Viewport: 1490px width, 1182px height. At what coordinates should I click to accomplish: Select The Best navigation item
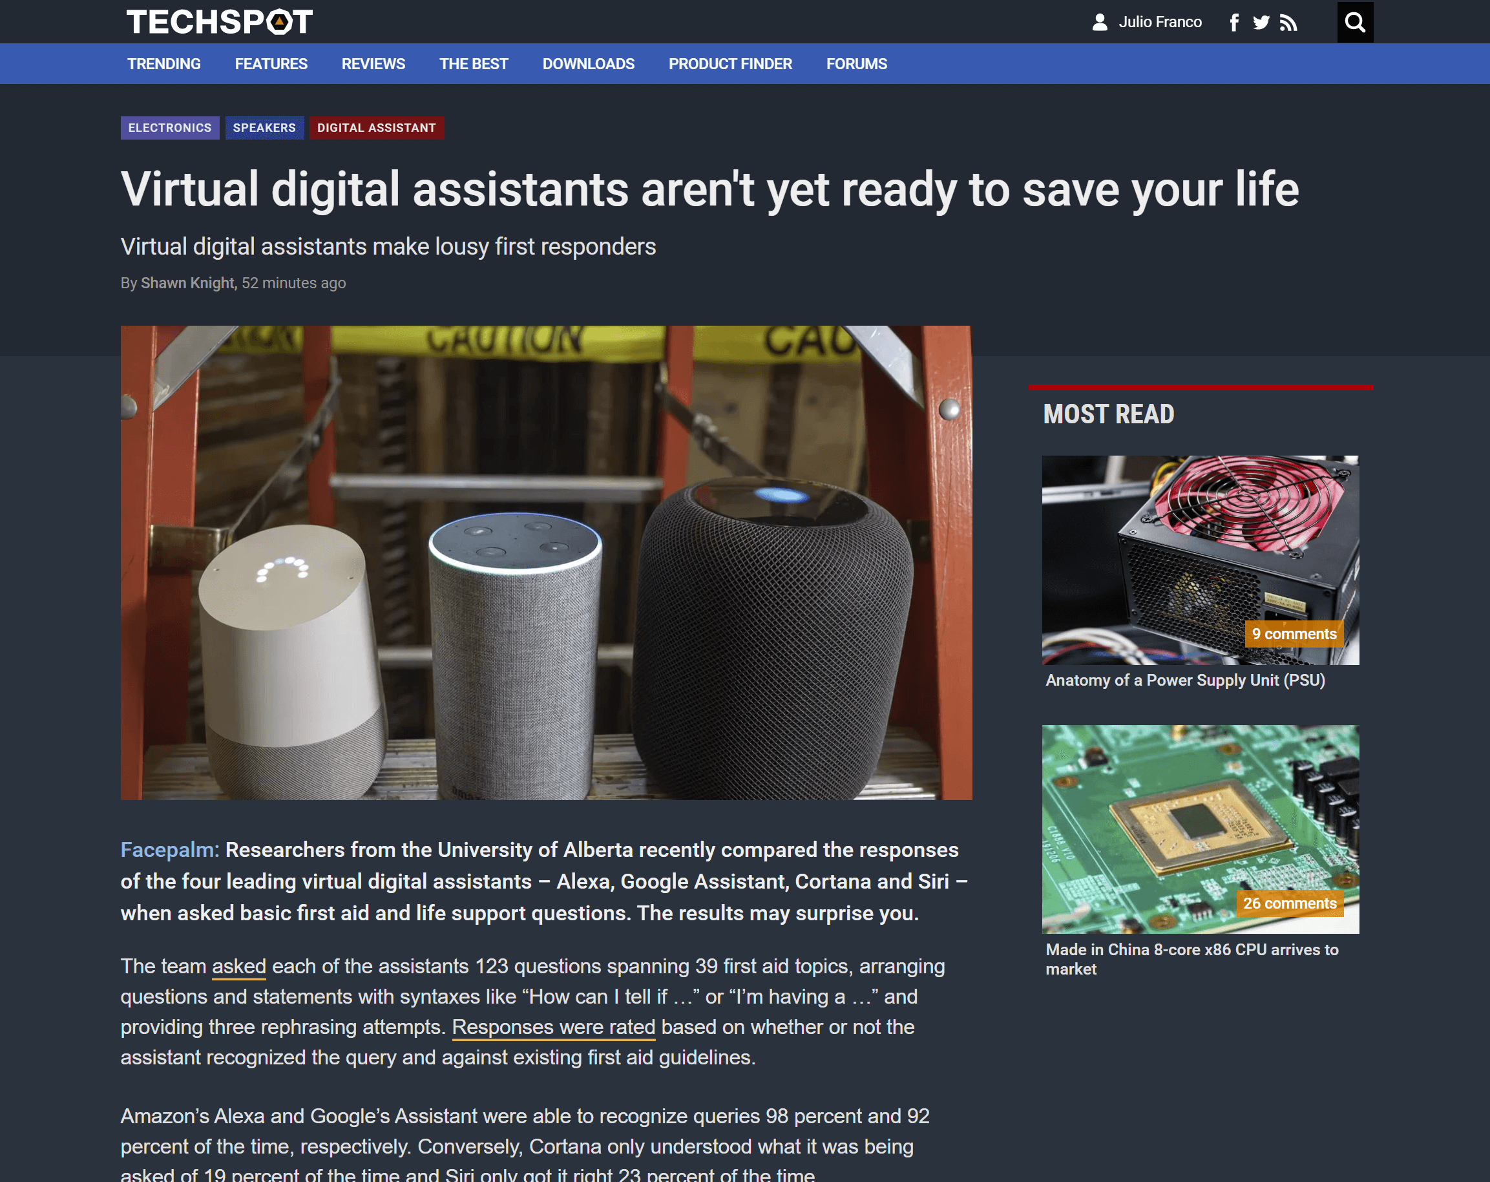click(474, 63)
